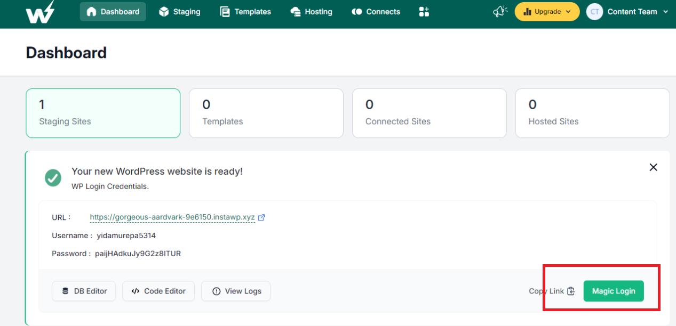Click the Dashboard page heading
Viewport: 676px width, 326px height.
(x=66, y=53)
